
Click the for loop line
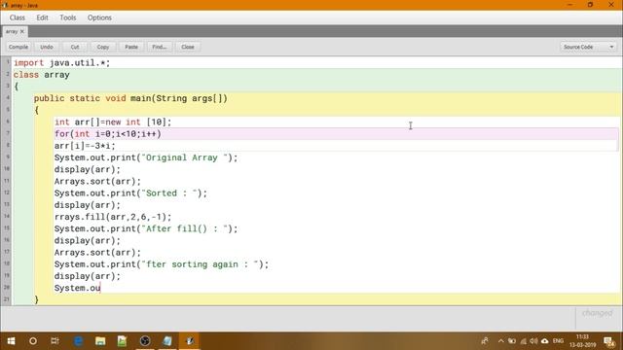(108, 134)
